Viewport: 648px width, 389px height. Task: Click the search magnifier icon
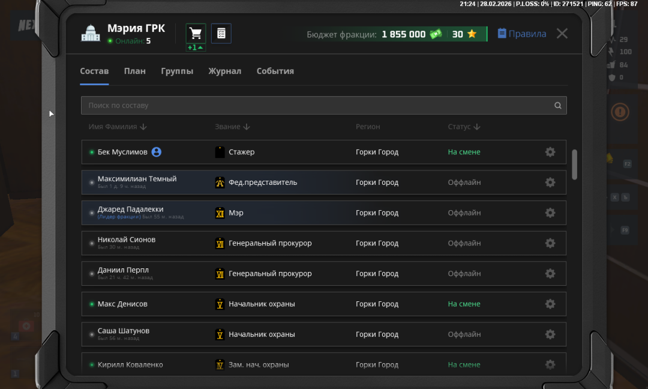pyautogui.click(x=557, y=106)
